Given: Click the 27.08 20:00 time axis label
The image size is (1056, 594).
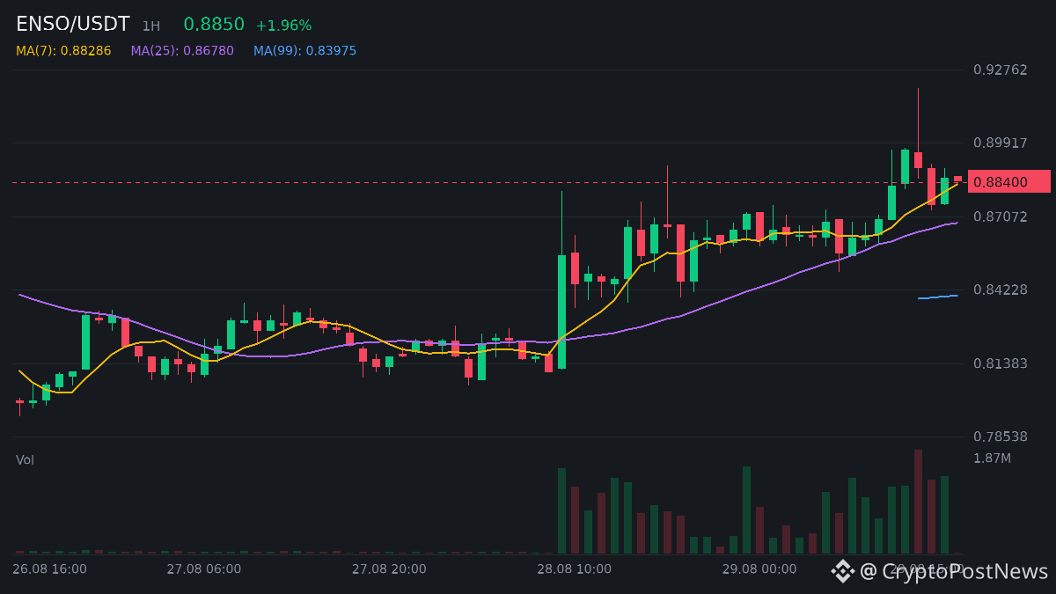Looking at the screenshot, I should click(389, 569).
